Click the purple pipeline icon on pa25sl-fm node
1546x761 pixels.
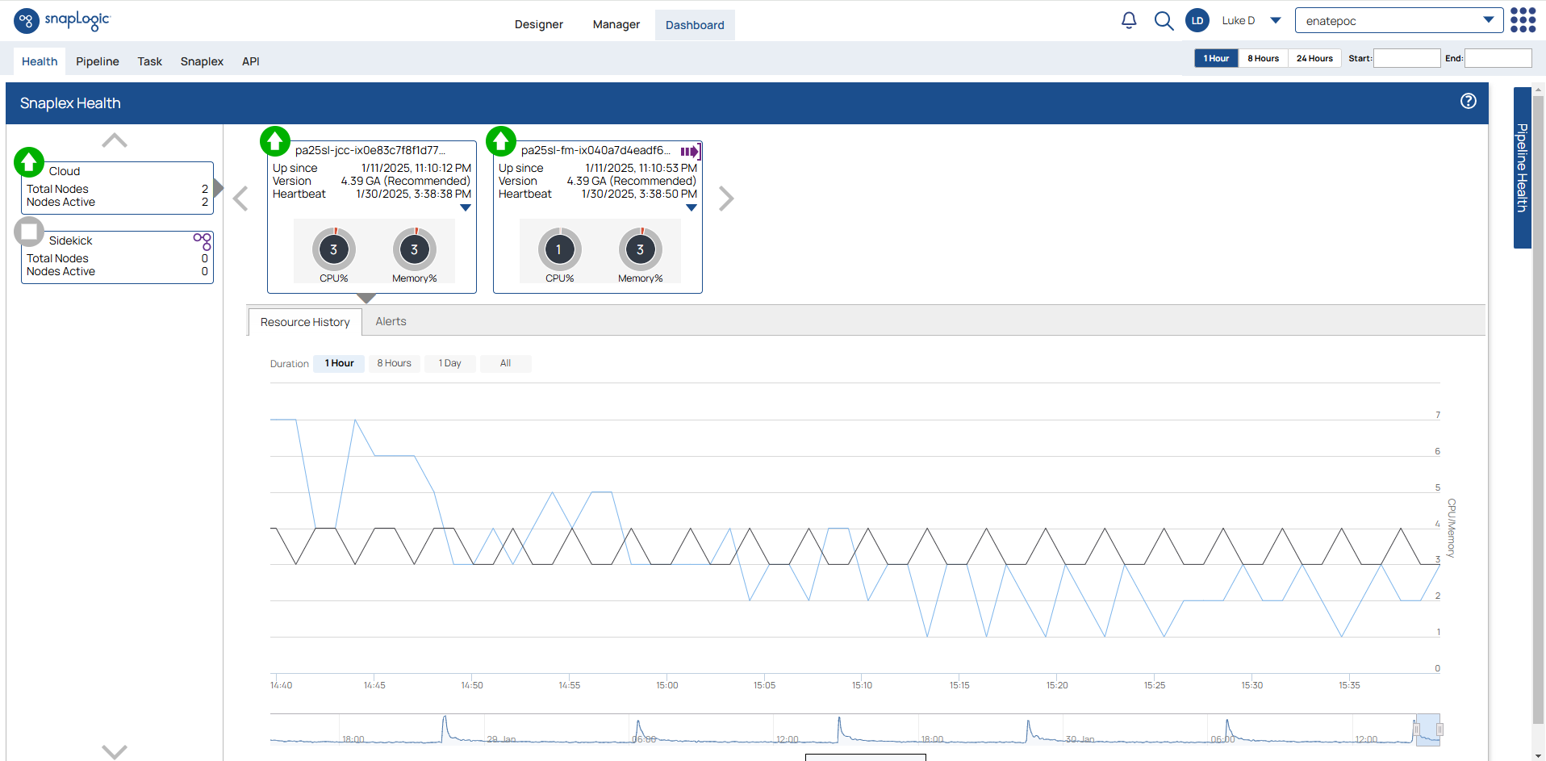pyautogui.click(x=690, y=152)
